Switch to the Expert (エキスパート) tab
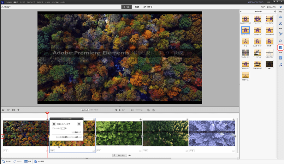Viewport: 284px width, 164px height. click(x=148, y=7)
